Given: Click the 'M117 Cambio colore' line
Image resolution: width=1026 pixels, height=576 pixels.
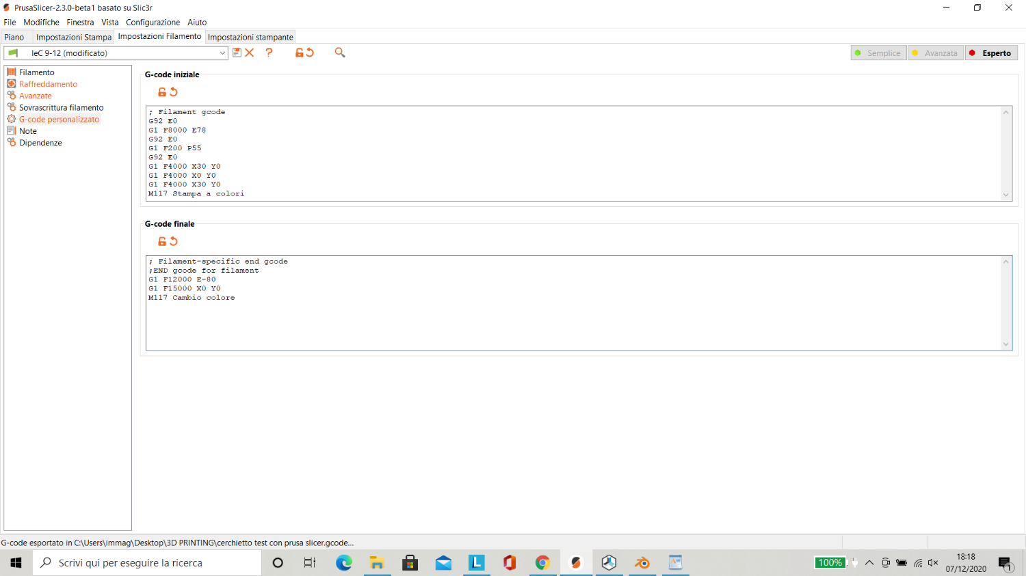Looking at the screenshot, I should pyautogui.click(x=192, y=298).
